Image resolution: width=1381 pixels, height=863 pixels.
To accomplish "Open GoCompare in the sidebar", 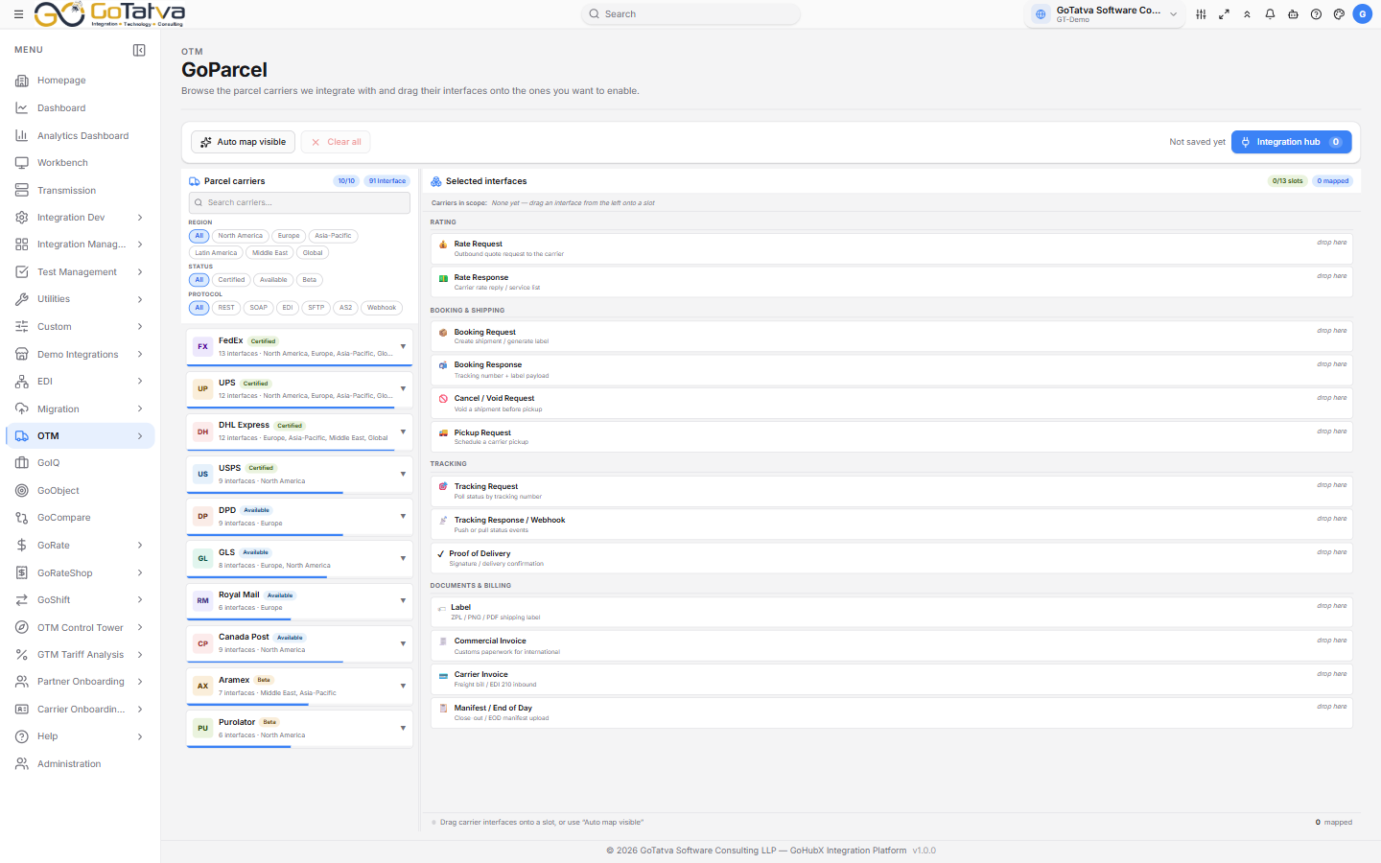I will click(x=81, y=518).
